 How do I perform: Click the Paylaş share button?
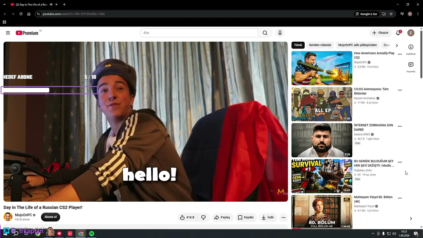click(x=222, y=218)
